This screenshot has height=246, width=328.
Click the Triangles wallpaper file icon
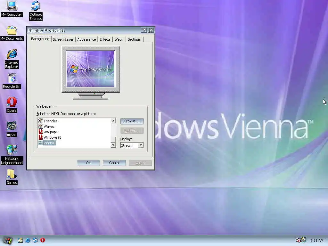point(41,121)
